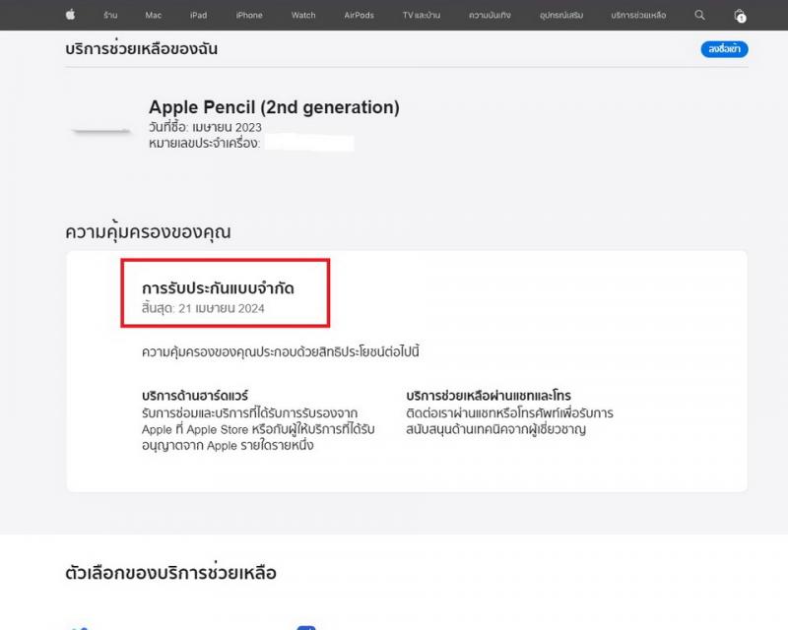The height and width of the screenshot is (630, 788).
Task: Open the Mac menu item
Action: (154, 15)
